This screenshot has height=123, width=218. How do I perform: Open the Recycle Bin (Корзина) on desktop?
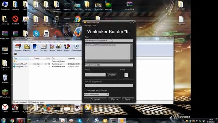click(5, 79)
